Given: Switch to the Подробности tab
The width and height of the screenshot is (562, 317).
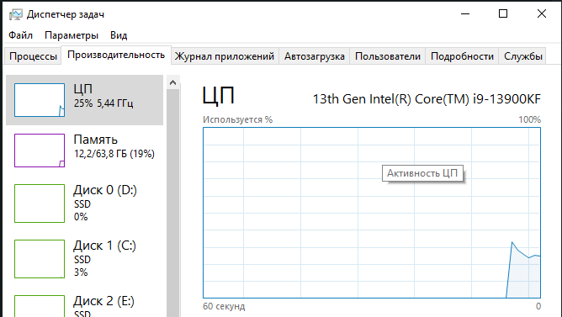Looking at the screenshot, I should (462, 56).
